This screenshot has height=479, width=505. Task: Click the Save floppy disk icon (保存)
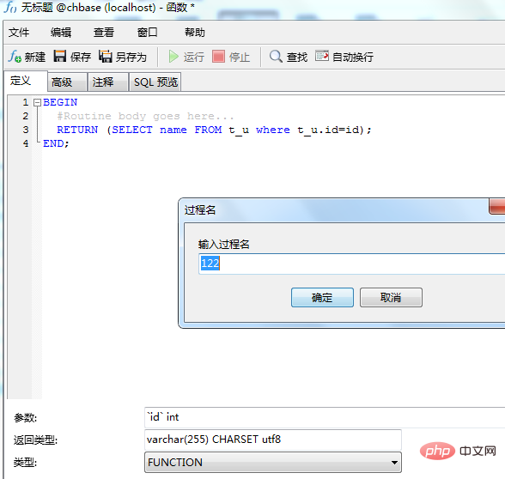(60, 56)
